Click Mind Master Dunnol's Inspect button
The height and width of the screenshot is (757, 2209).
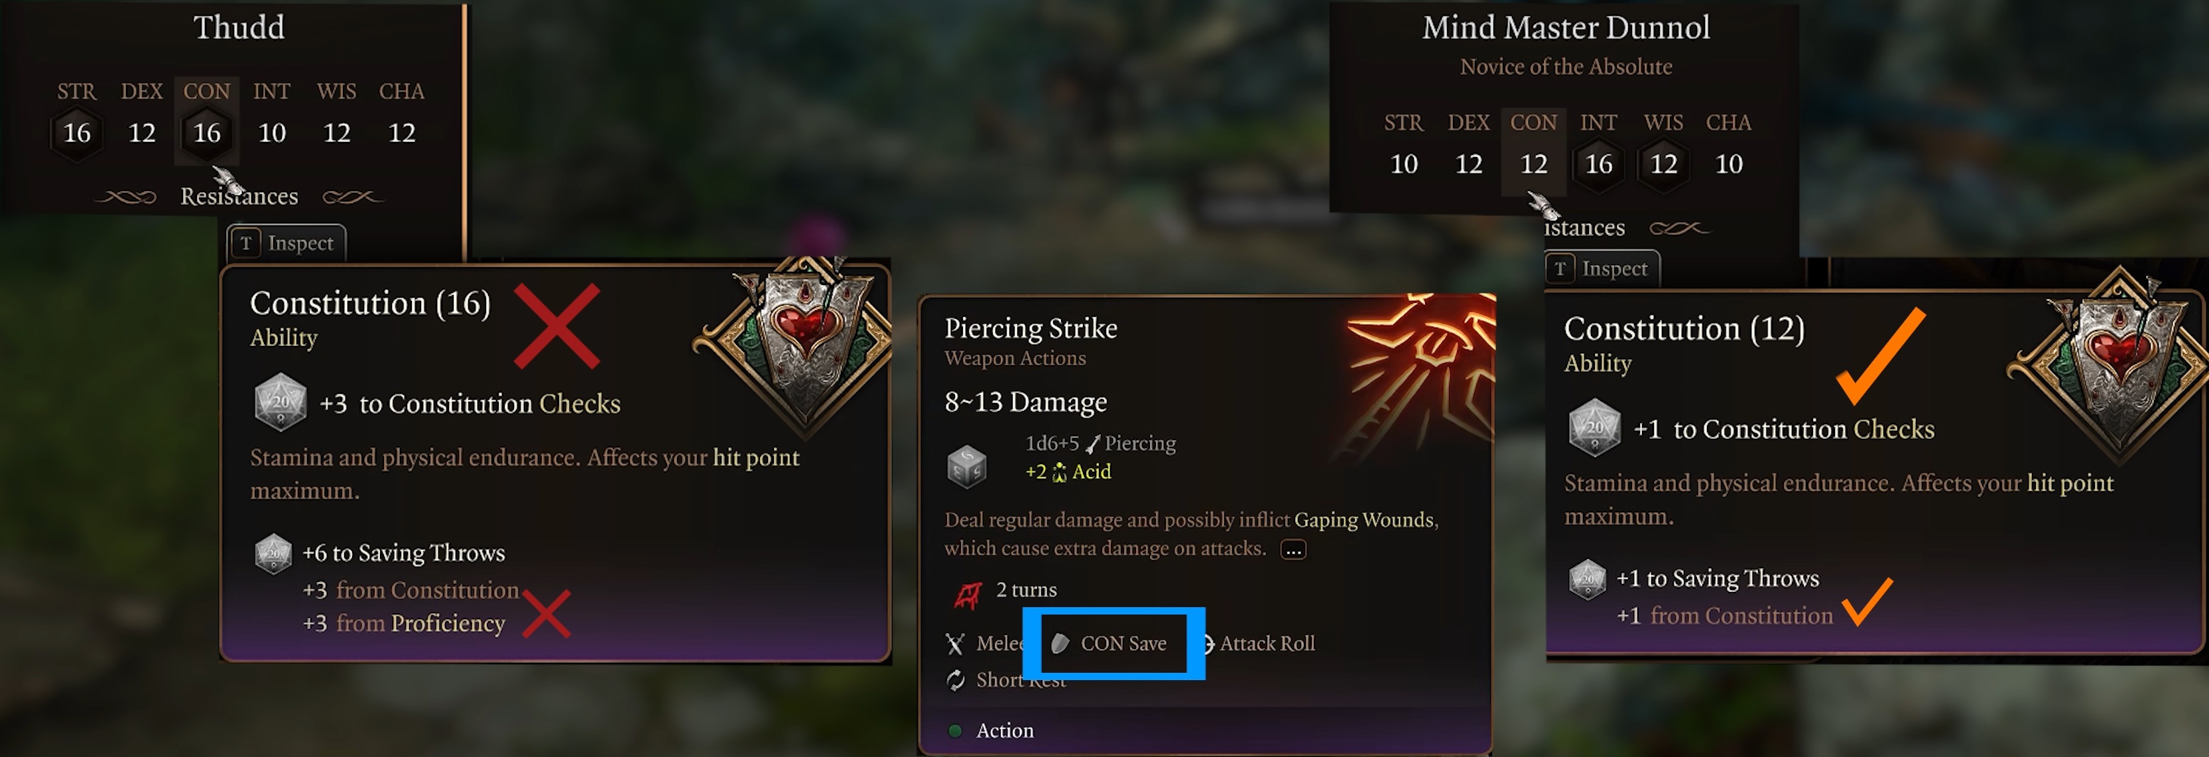pos(1602,269)
